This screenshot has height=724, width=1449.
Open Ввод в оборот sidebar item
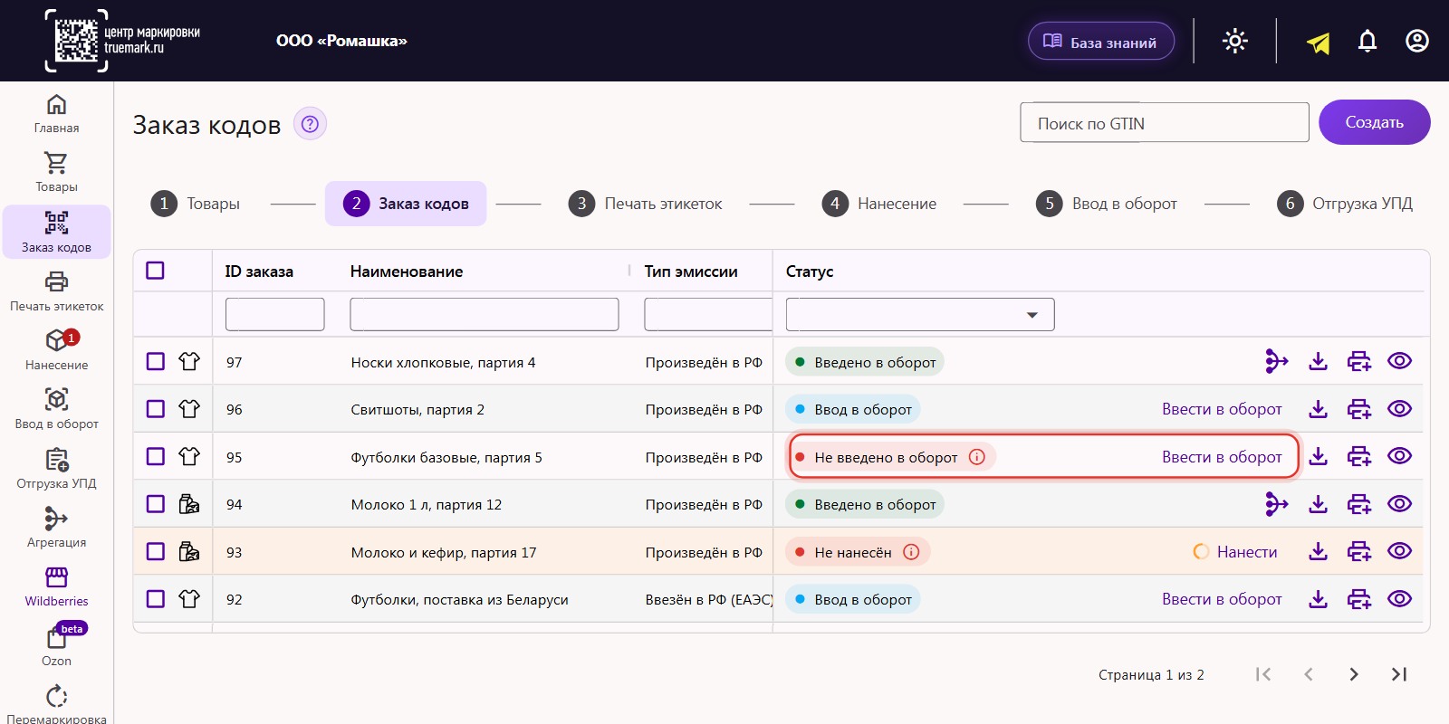[56, 410]
